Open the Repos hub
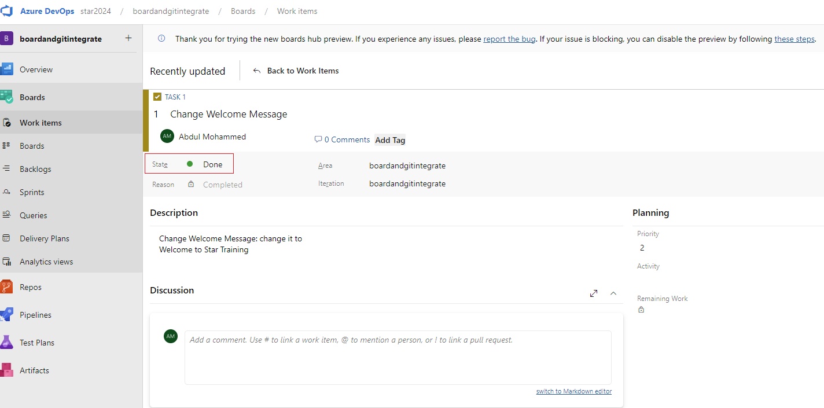Screen dimensions: 824x408 click(31, 287)
